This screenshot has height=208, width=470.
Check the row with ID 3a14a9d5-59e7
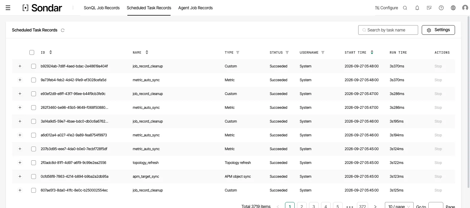[34, 121]
